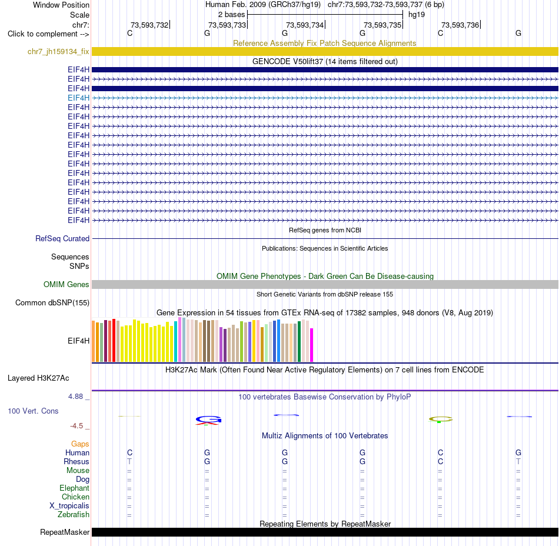The image size is (559, 546).
Task: Click the blue G logo in the PhyloP track
Action: click(x=208, y=420)
